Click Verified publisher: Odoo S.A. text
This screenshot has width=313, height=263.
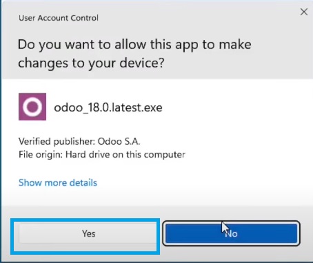[79, 141]
